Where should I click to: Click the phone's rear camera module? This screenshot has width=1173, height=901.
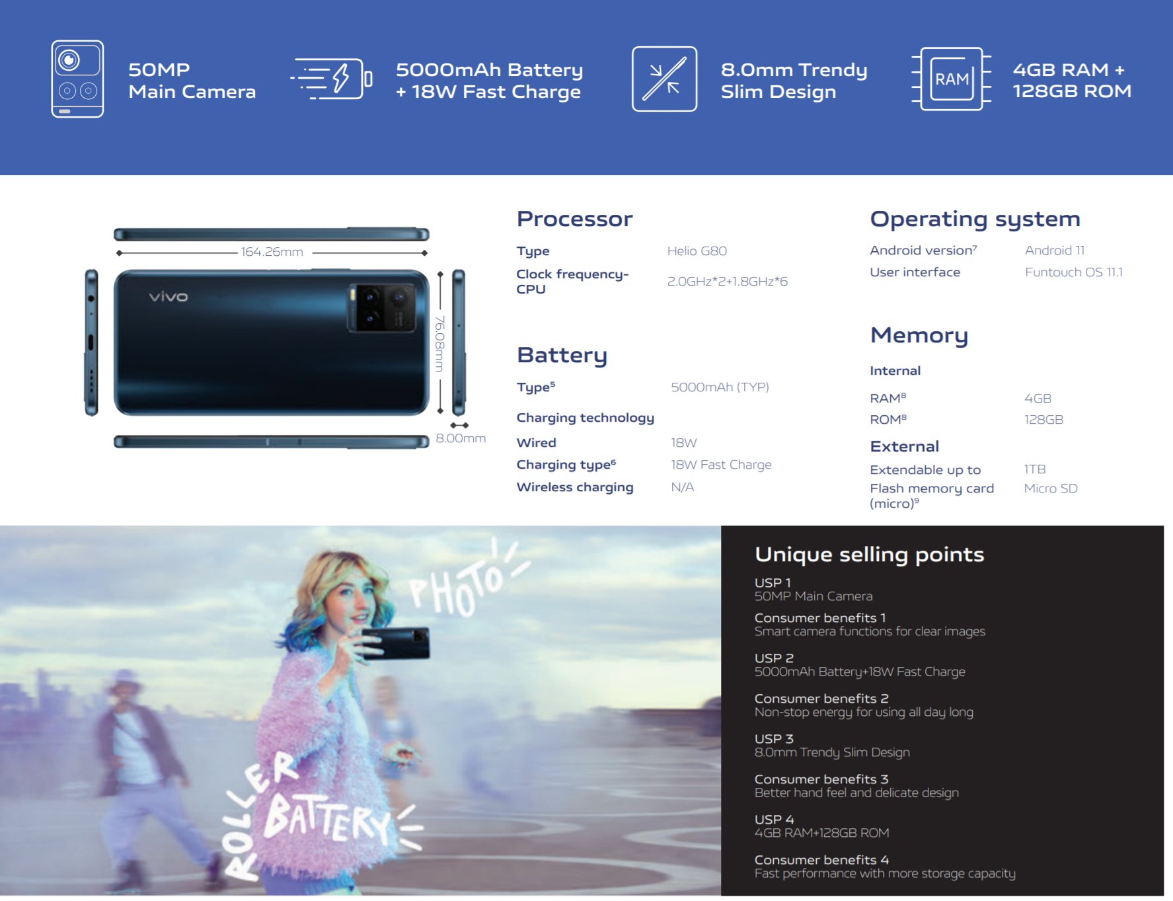coord(383,308)
